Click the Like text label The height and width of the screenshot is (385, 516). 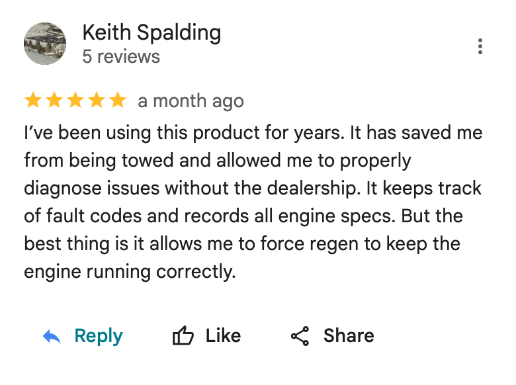(223, 335)
